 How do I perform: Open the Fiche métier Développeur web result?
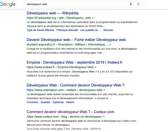pos(76,40)
